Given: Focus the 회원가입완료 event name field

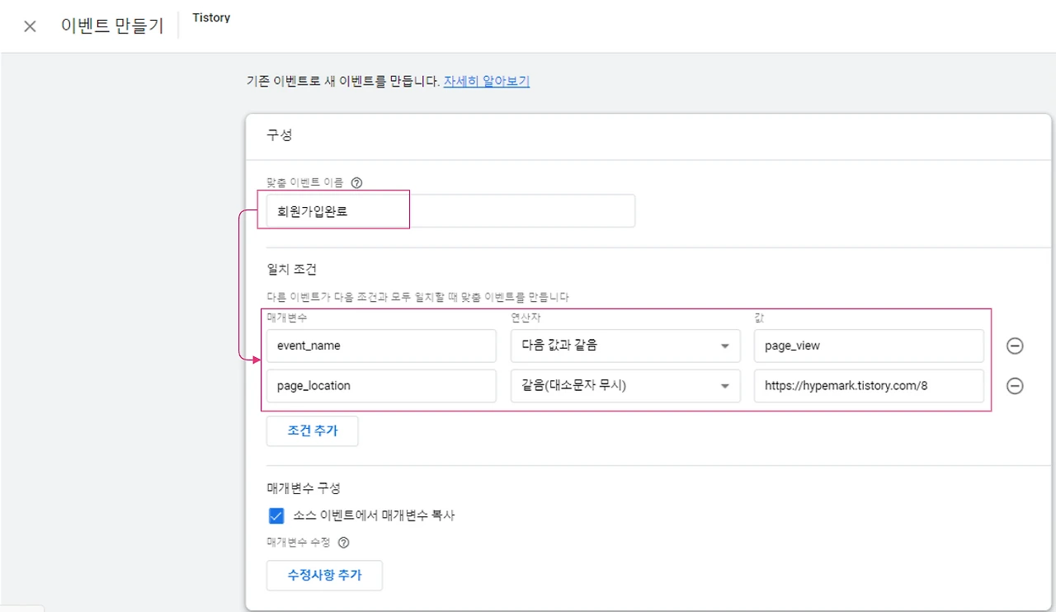Looking at the screenshot, I should click(450, 211).
